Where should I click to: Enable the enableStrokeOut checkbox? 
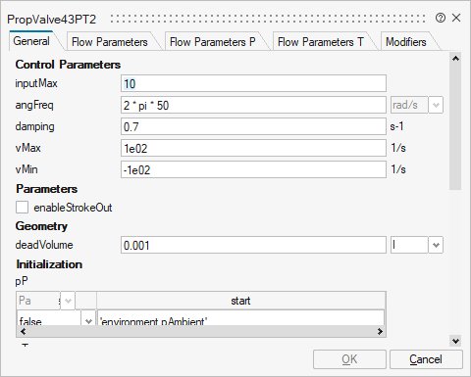(22, 208)
